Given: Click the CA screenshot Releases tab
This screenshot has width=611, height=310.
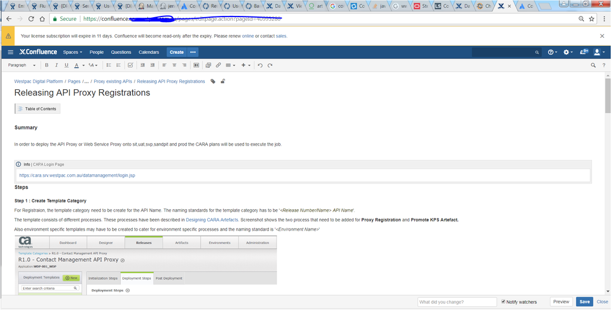Looking at the screenshot, I should (x=144, y=243).
